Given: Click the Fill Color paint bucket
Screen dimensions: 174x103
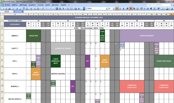Looking at the screenshot, I should tap(167, 9).
